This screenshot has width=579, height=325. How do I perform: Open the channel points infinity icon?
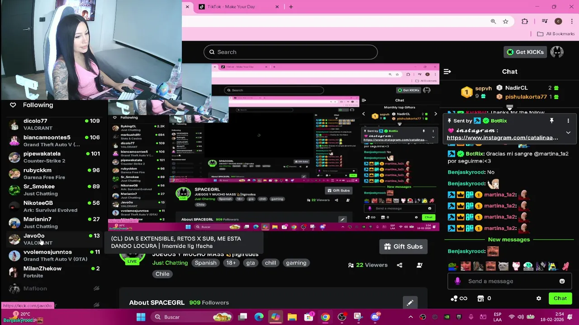(x=459, y=298)
